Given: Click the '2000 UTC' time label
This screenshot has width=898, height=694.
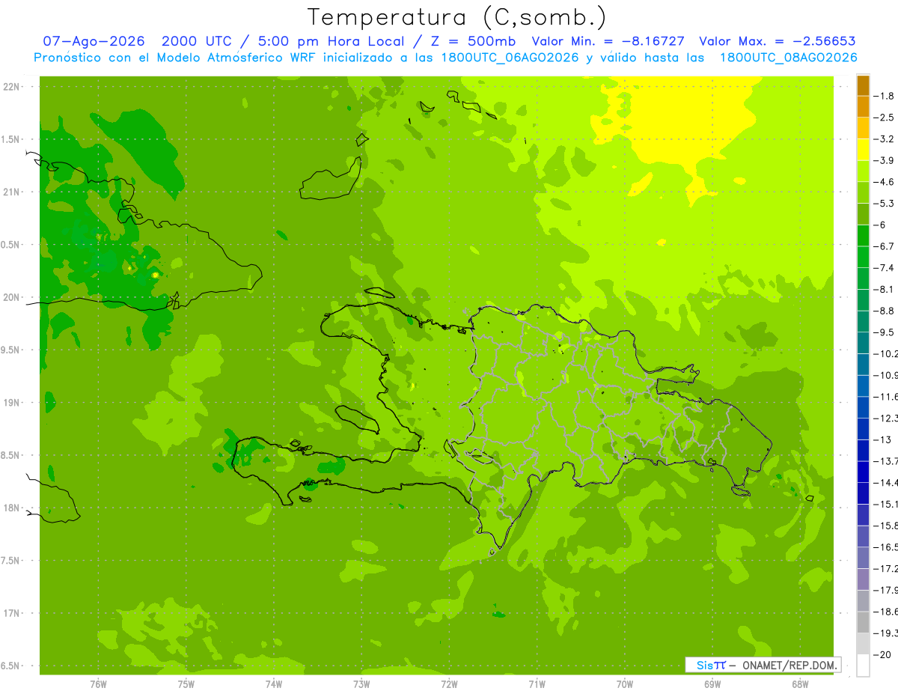Looking at the screenshot, I should coord(197,41).
